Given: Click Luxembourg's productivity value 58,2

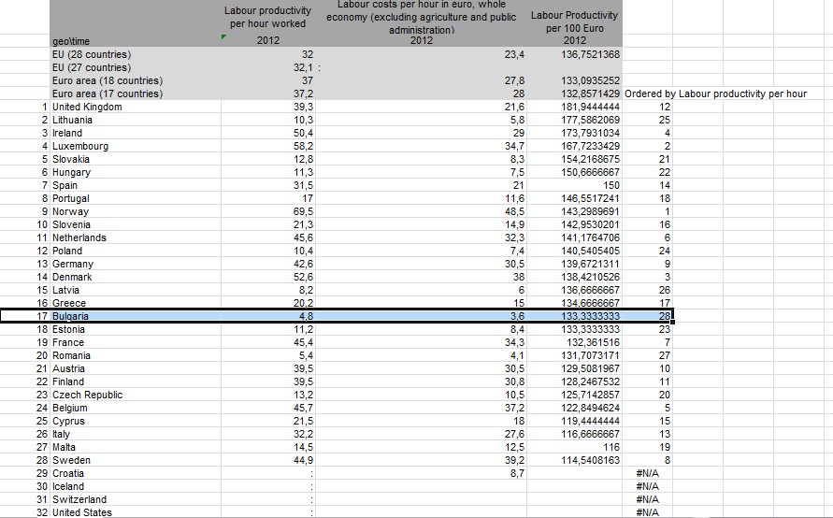Looking at the screenshot, I should (x=303, y=146).
